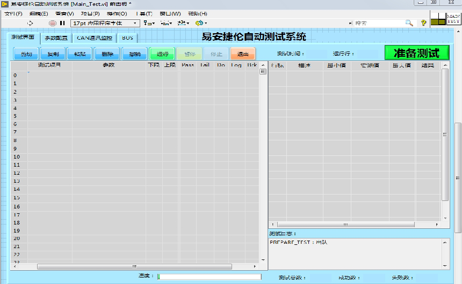Click the small arrow beside the search box
The height and width of the screenshot is (284, 462).
tap(350, 23)
